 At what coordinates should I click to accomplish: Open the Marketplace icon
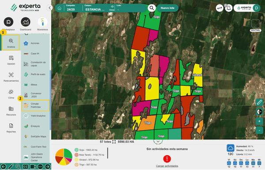8,22
